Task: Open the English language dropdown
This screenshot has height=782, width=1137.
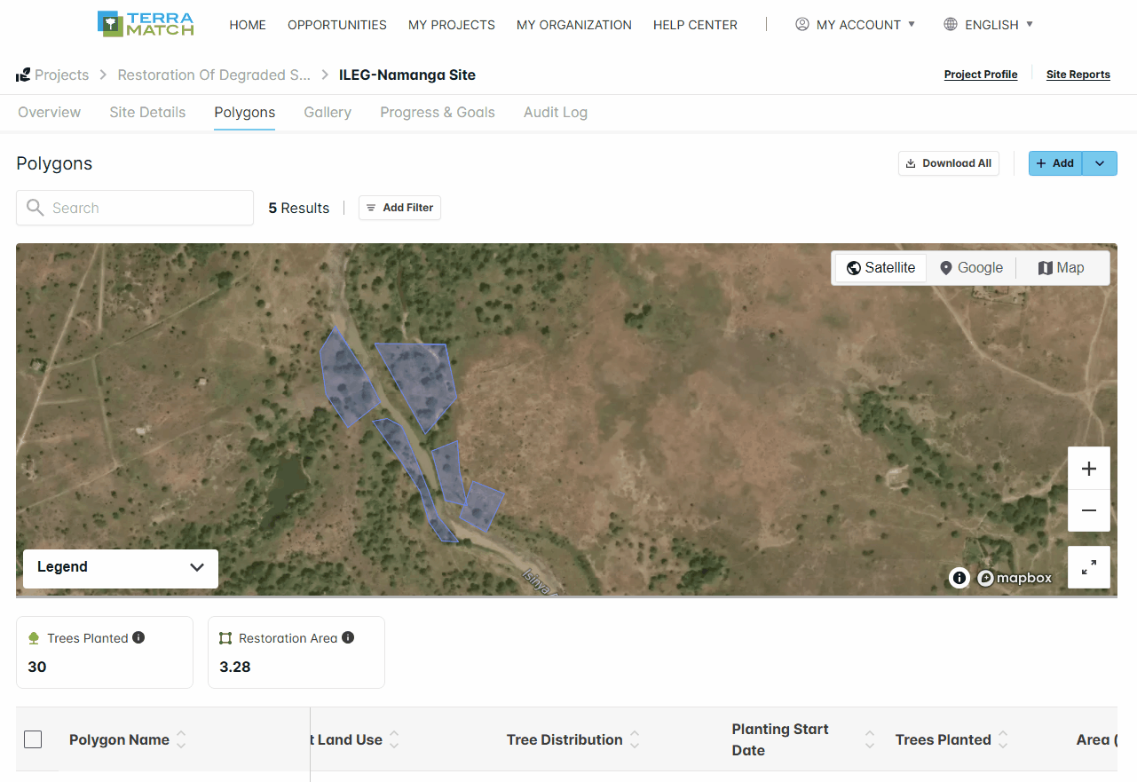Action: click(989, 25)
